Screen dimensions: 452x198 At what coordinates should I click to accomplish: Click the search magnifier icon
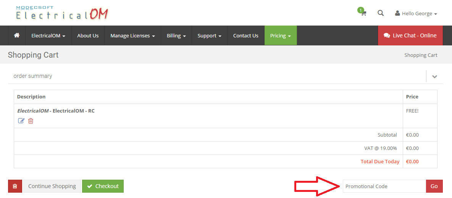pos(381,13)
